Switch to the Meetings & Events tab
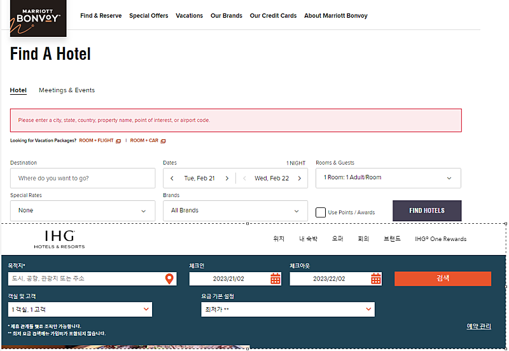This screenshot has width=509, height=351. 67,90
